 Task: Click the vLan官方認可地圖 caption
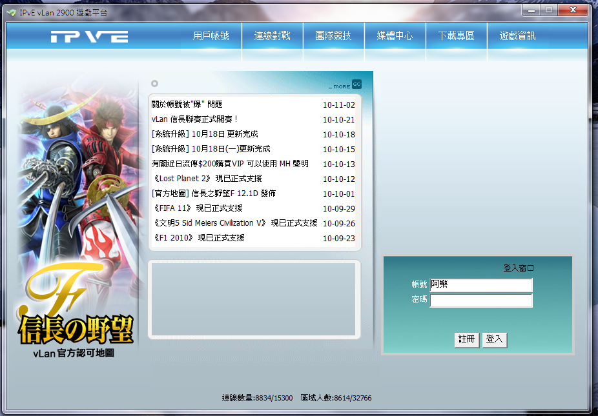click(x=74, y=353)
